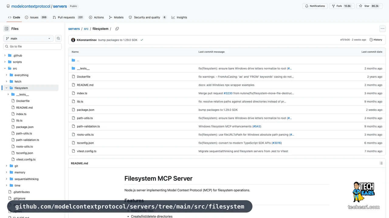
Task: Open the main branch selector dropdown
Action: click(x=29, y=38)
